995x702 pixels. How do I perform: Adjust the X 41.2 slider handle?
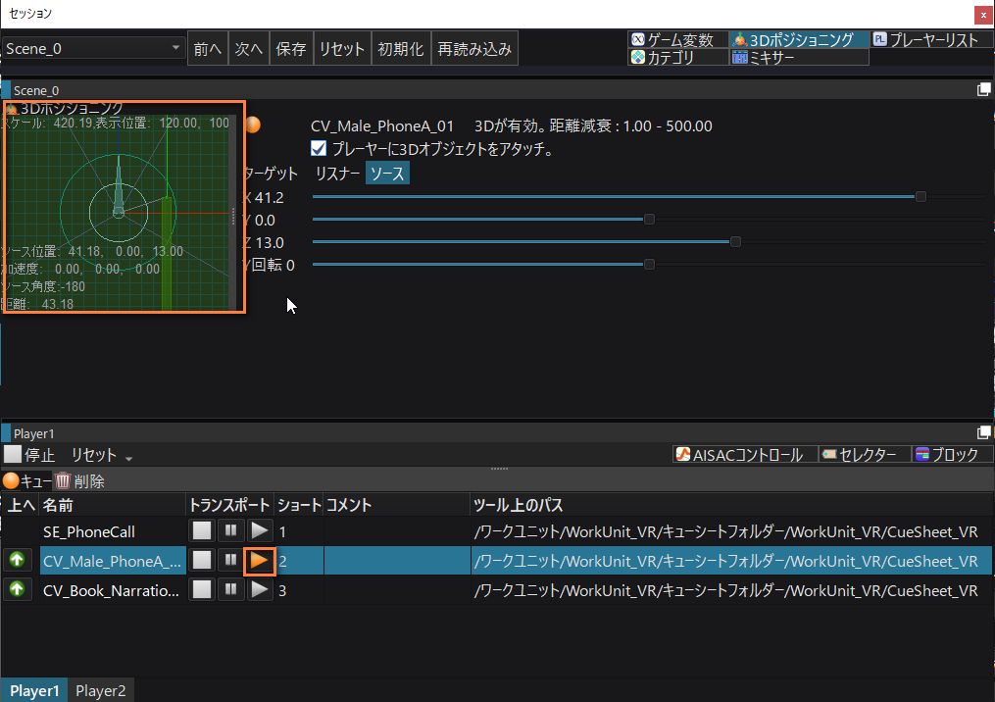click(920, 197)
